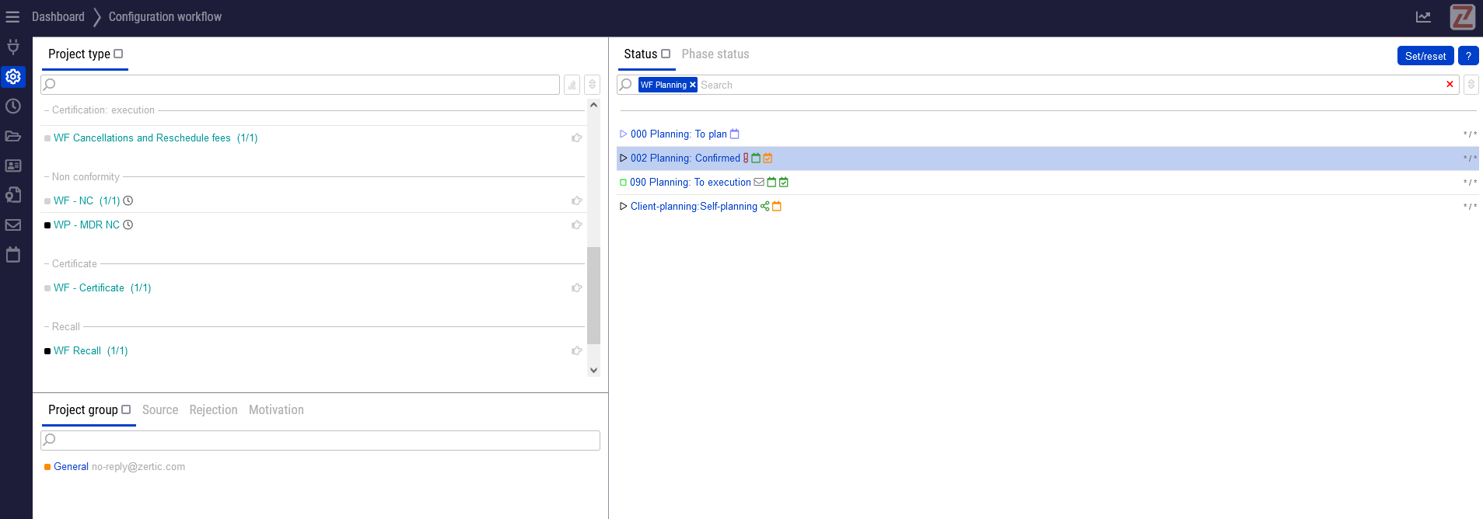Toggle the checkbox next to Status tab

pyautogui.click(x=666, y=54)
